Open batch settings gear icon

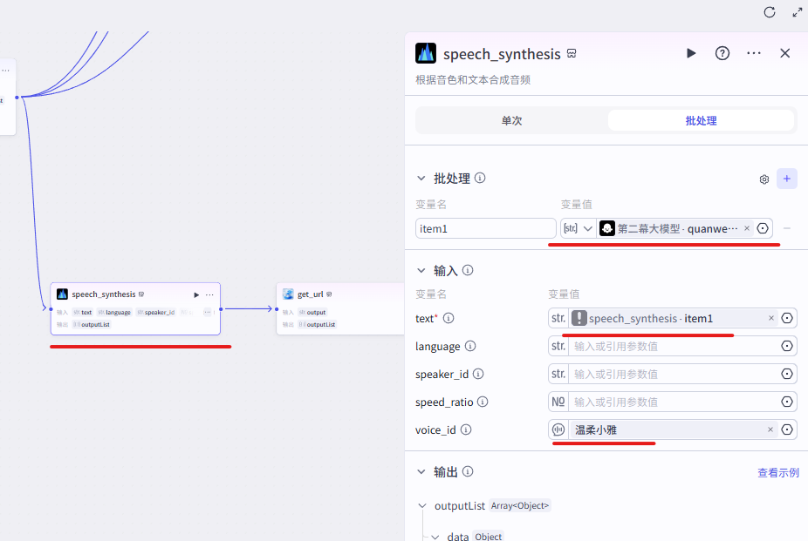point(764,179)
